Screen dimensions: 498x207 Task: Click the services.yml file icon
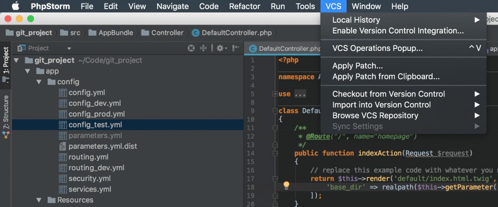63,189
